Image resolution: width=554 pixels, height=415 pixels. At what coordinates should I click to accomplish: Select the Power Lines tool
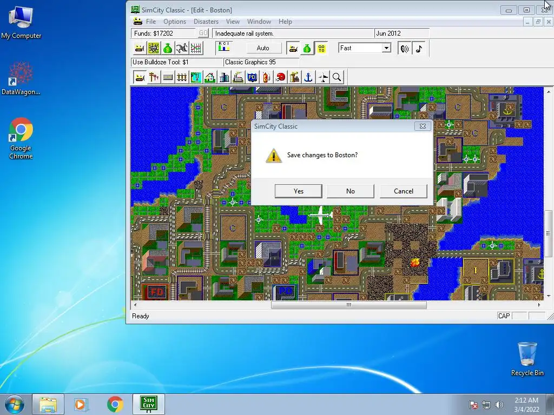154,77
